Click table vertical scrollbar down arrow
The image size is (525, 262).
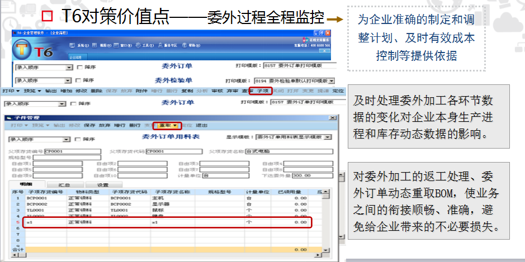[x=327, y=250]
